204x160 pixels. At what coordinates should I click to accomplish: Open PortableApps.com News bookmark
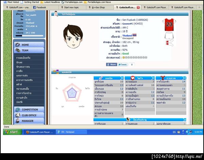coord(98,2)
